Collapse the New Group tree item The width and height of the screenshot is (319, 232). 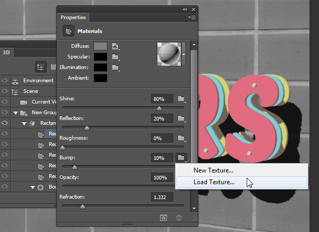[x=14, y=113]
